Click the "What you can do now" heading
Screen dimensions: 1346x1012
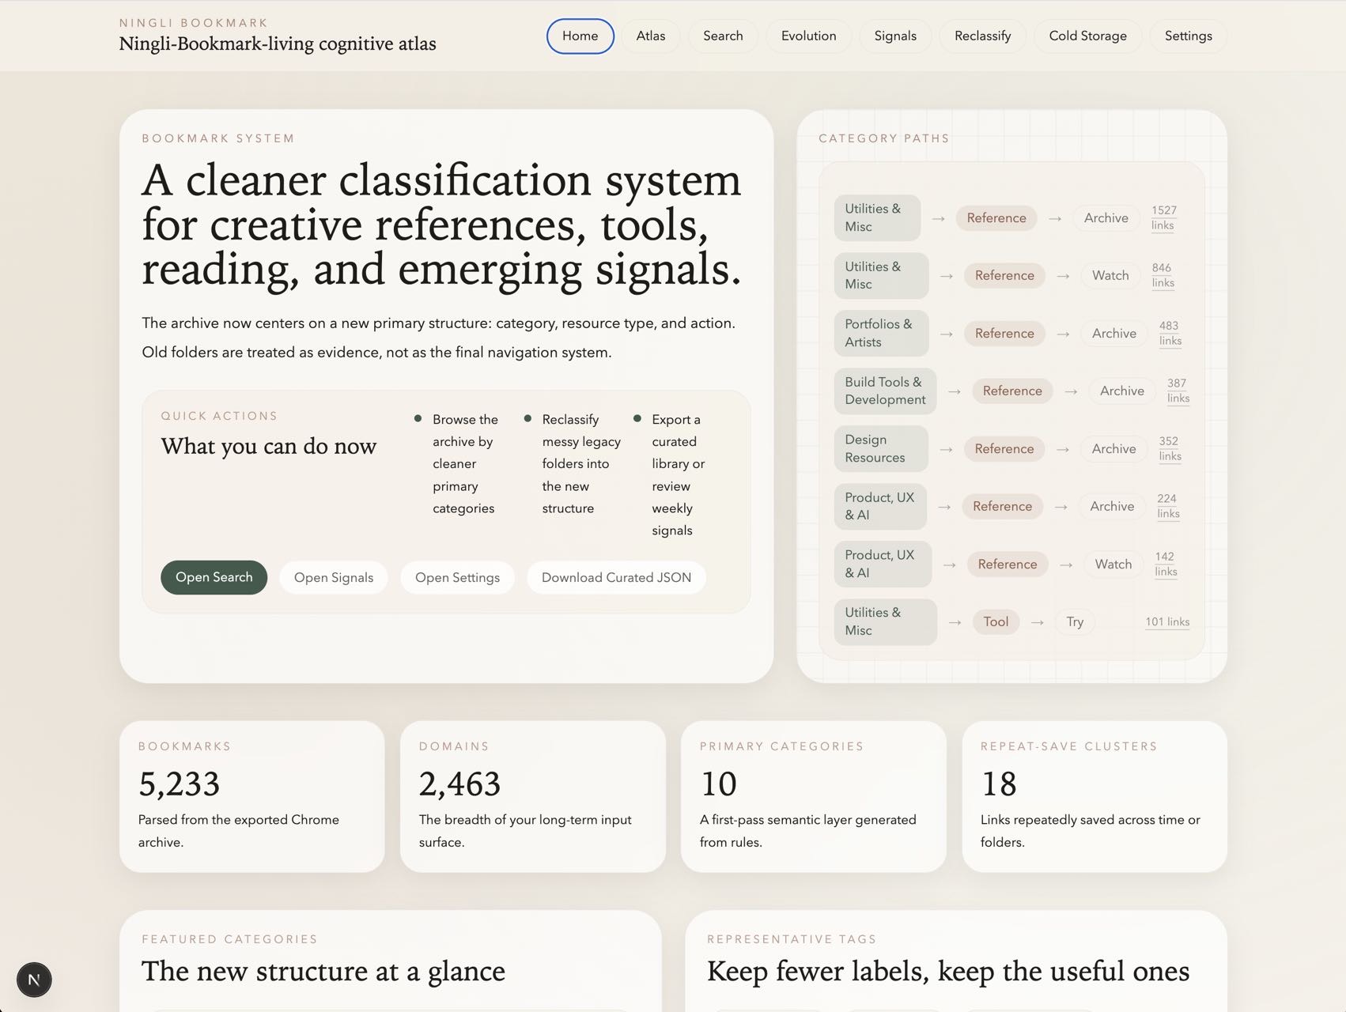click(x=269, y=446)
